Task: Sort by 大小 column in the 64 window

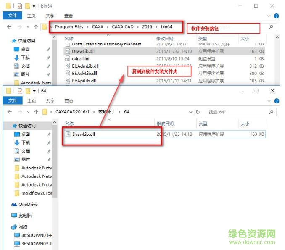Action: [245, 124]
